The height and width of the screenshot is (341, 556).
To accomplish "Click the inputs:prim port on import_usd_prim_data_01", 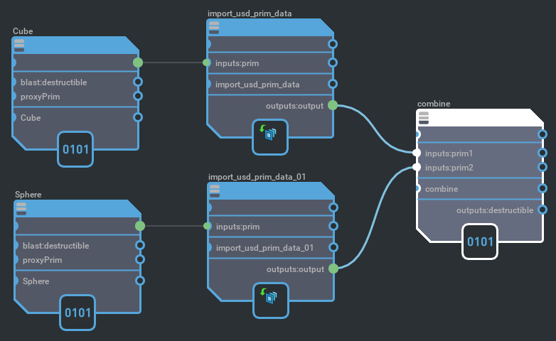I will (x=208, y=226).
